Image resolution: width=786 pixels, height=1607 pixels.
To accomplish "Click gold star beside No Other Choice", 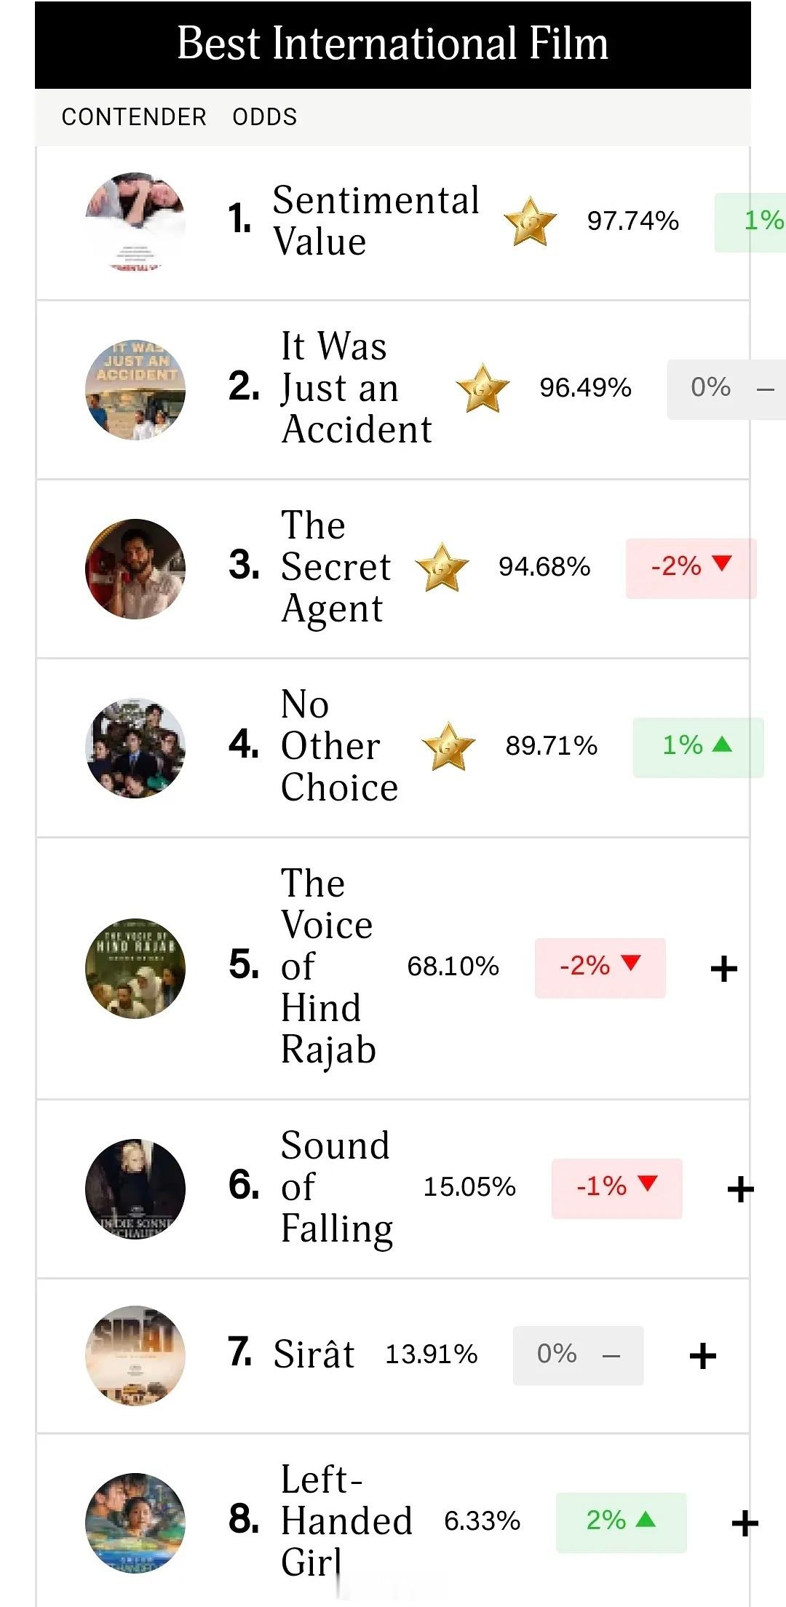I will (448, 746).
